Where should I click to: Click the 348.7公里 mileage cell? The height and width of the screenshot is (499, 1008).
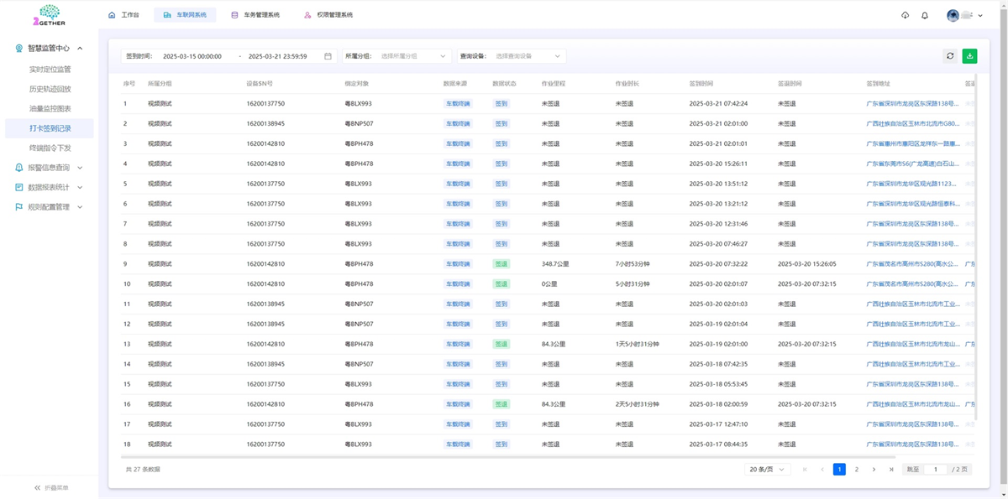555,263
